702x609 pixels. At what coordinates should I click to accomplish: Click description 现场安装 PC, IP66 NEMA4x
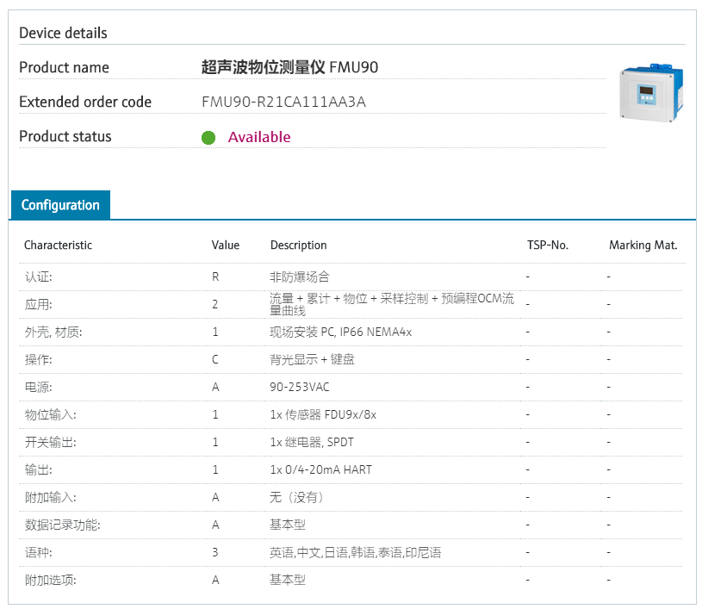[x=341, y=332]
